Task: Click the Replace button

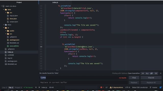Action: pyautogui.click(x=134, y=83)
